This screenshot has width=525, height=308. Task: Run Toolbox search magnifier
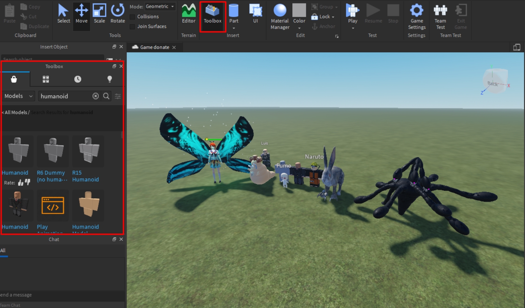pyautogui.click(x=106, y=96)
